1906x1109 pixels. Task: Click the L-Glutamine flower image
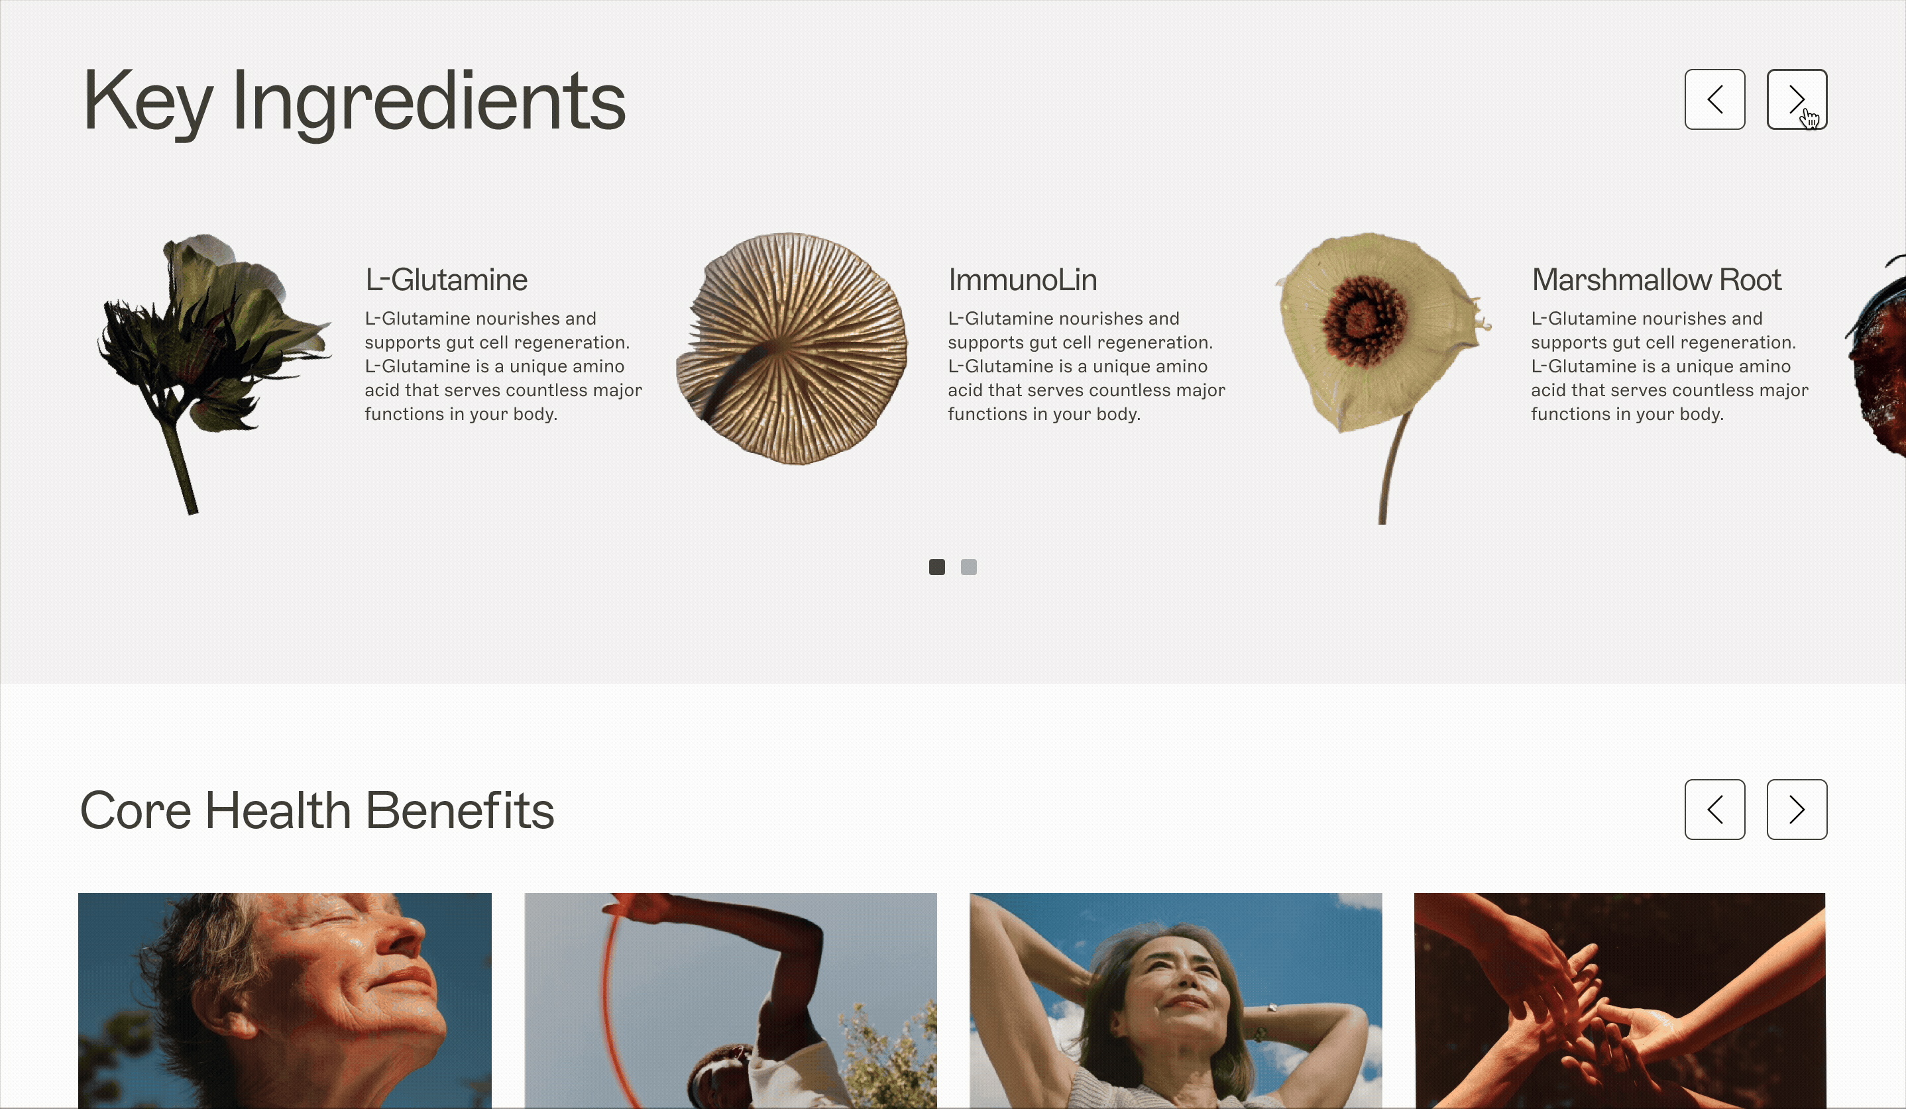click(214, 374)
